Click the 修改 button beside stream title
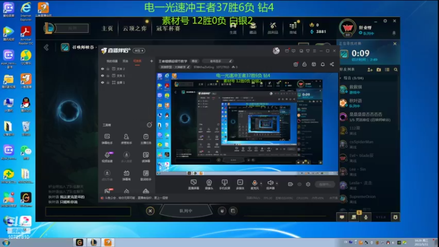Viewport: 439px width, 247px height. click(195, 61)
